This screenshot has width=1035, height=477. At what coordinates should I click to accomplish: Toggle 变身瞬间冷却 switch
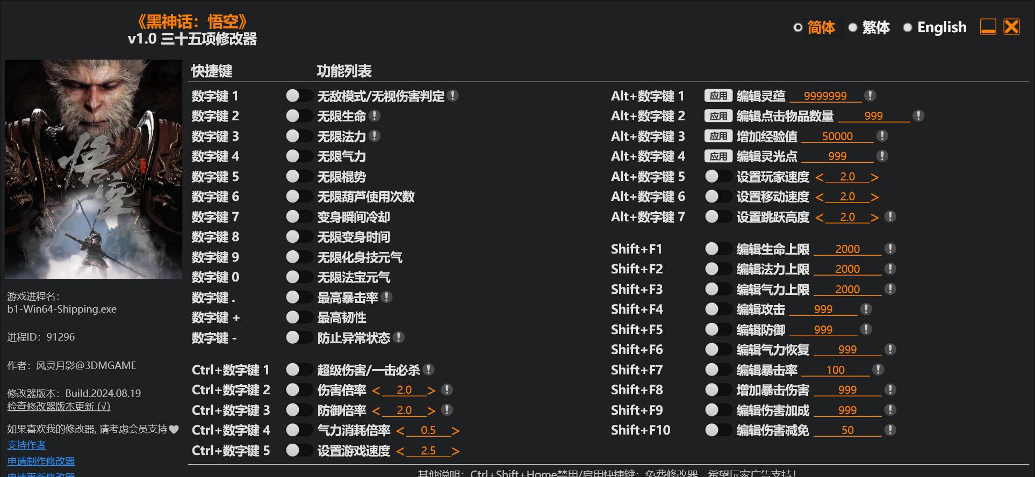[x=299, y=216]
